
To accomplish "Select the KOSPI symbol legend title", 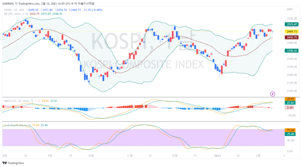I will pos(14,10).
